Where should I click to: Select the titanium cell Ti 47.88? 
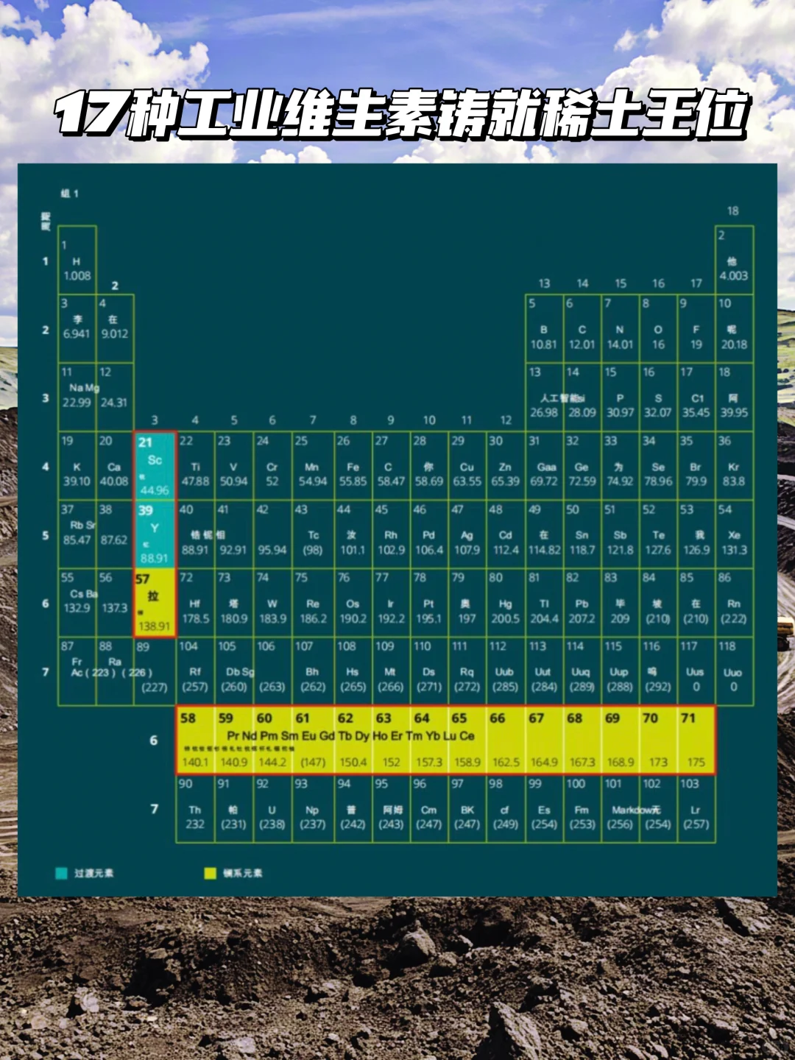(x=195, y=465)
